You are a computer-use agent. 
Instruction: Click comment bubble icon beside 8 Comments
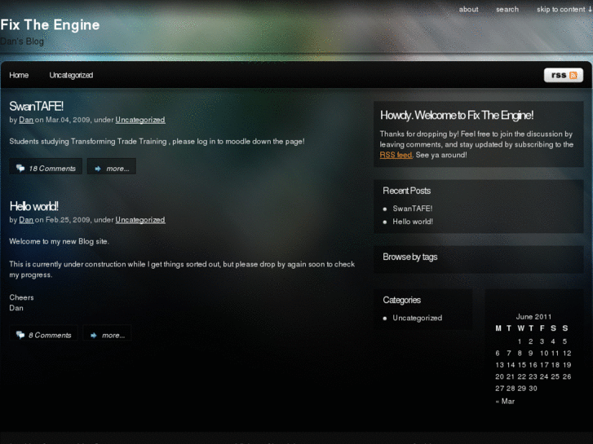[x=20, y=335]
